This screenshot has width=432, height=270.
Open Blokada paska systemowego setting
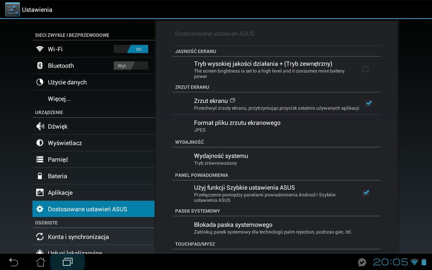pos(233,228)
